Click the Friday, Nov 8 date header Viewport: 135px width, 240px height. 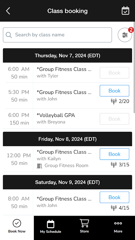67,139
